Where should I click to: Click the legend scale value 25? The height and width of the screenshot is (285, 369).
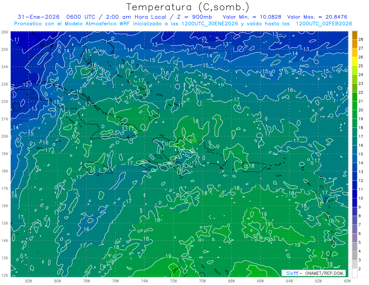[361, 66]
